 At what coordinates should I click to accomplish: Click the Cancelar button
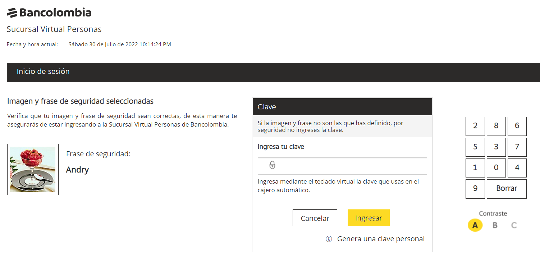(x=315, y=218)
